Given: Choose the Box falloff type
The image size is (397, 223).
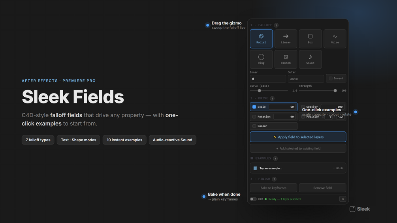Looking at the screenshot, I should pos(310,39).
